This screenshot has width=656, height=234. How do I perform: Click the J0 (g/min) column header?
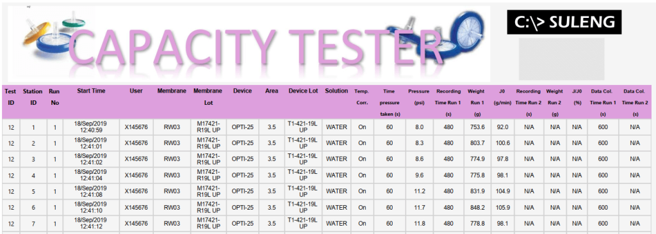[502, 97]
